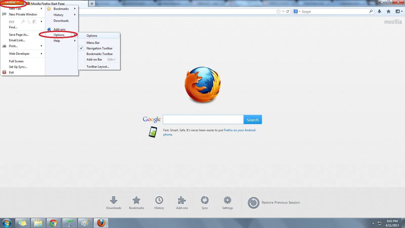Open the location bar history dropdown arrow
Image resolution: width=405 pixels, height=228 pixels.
(x=283, y=11)
